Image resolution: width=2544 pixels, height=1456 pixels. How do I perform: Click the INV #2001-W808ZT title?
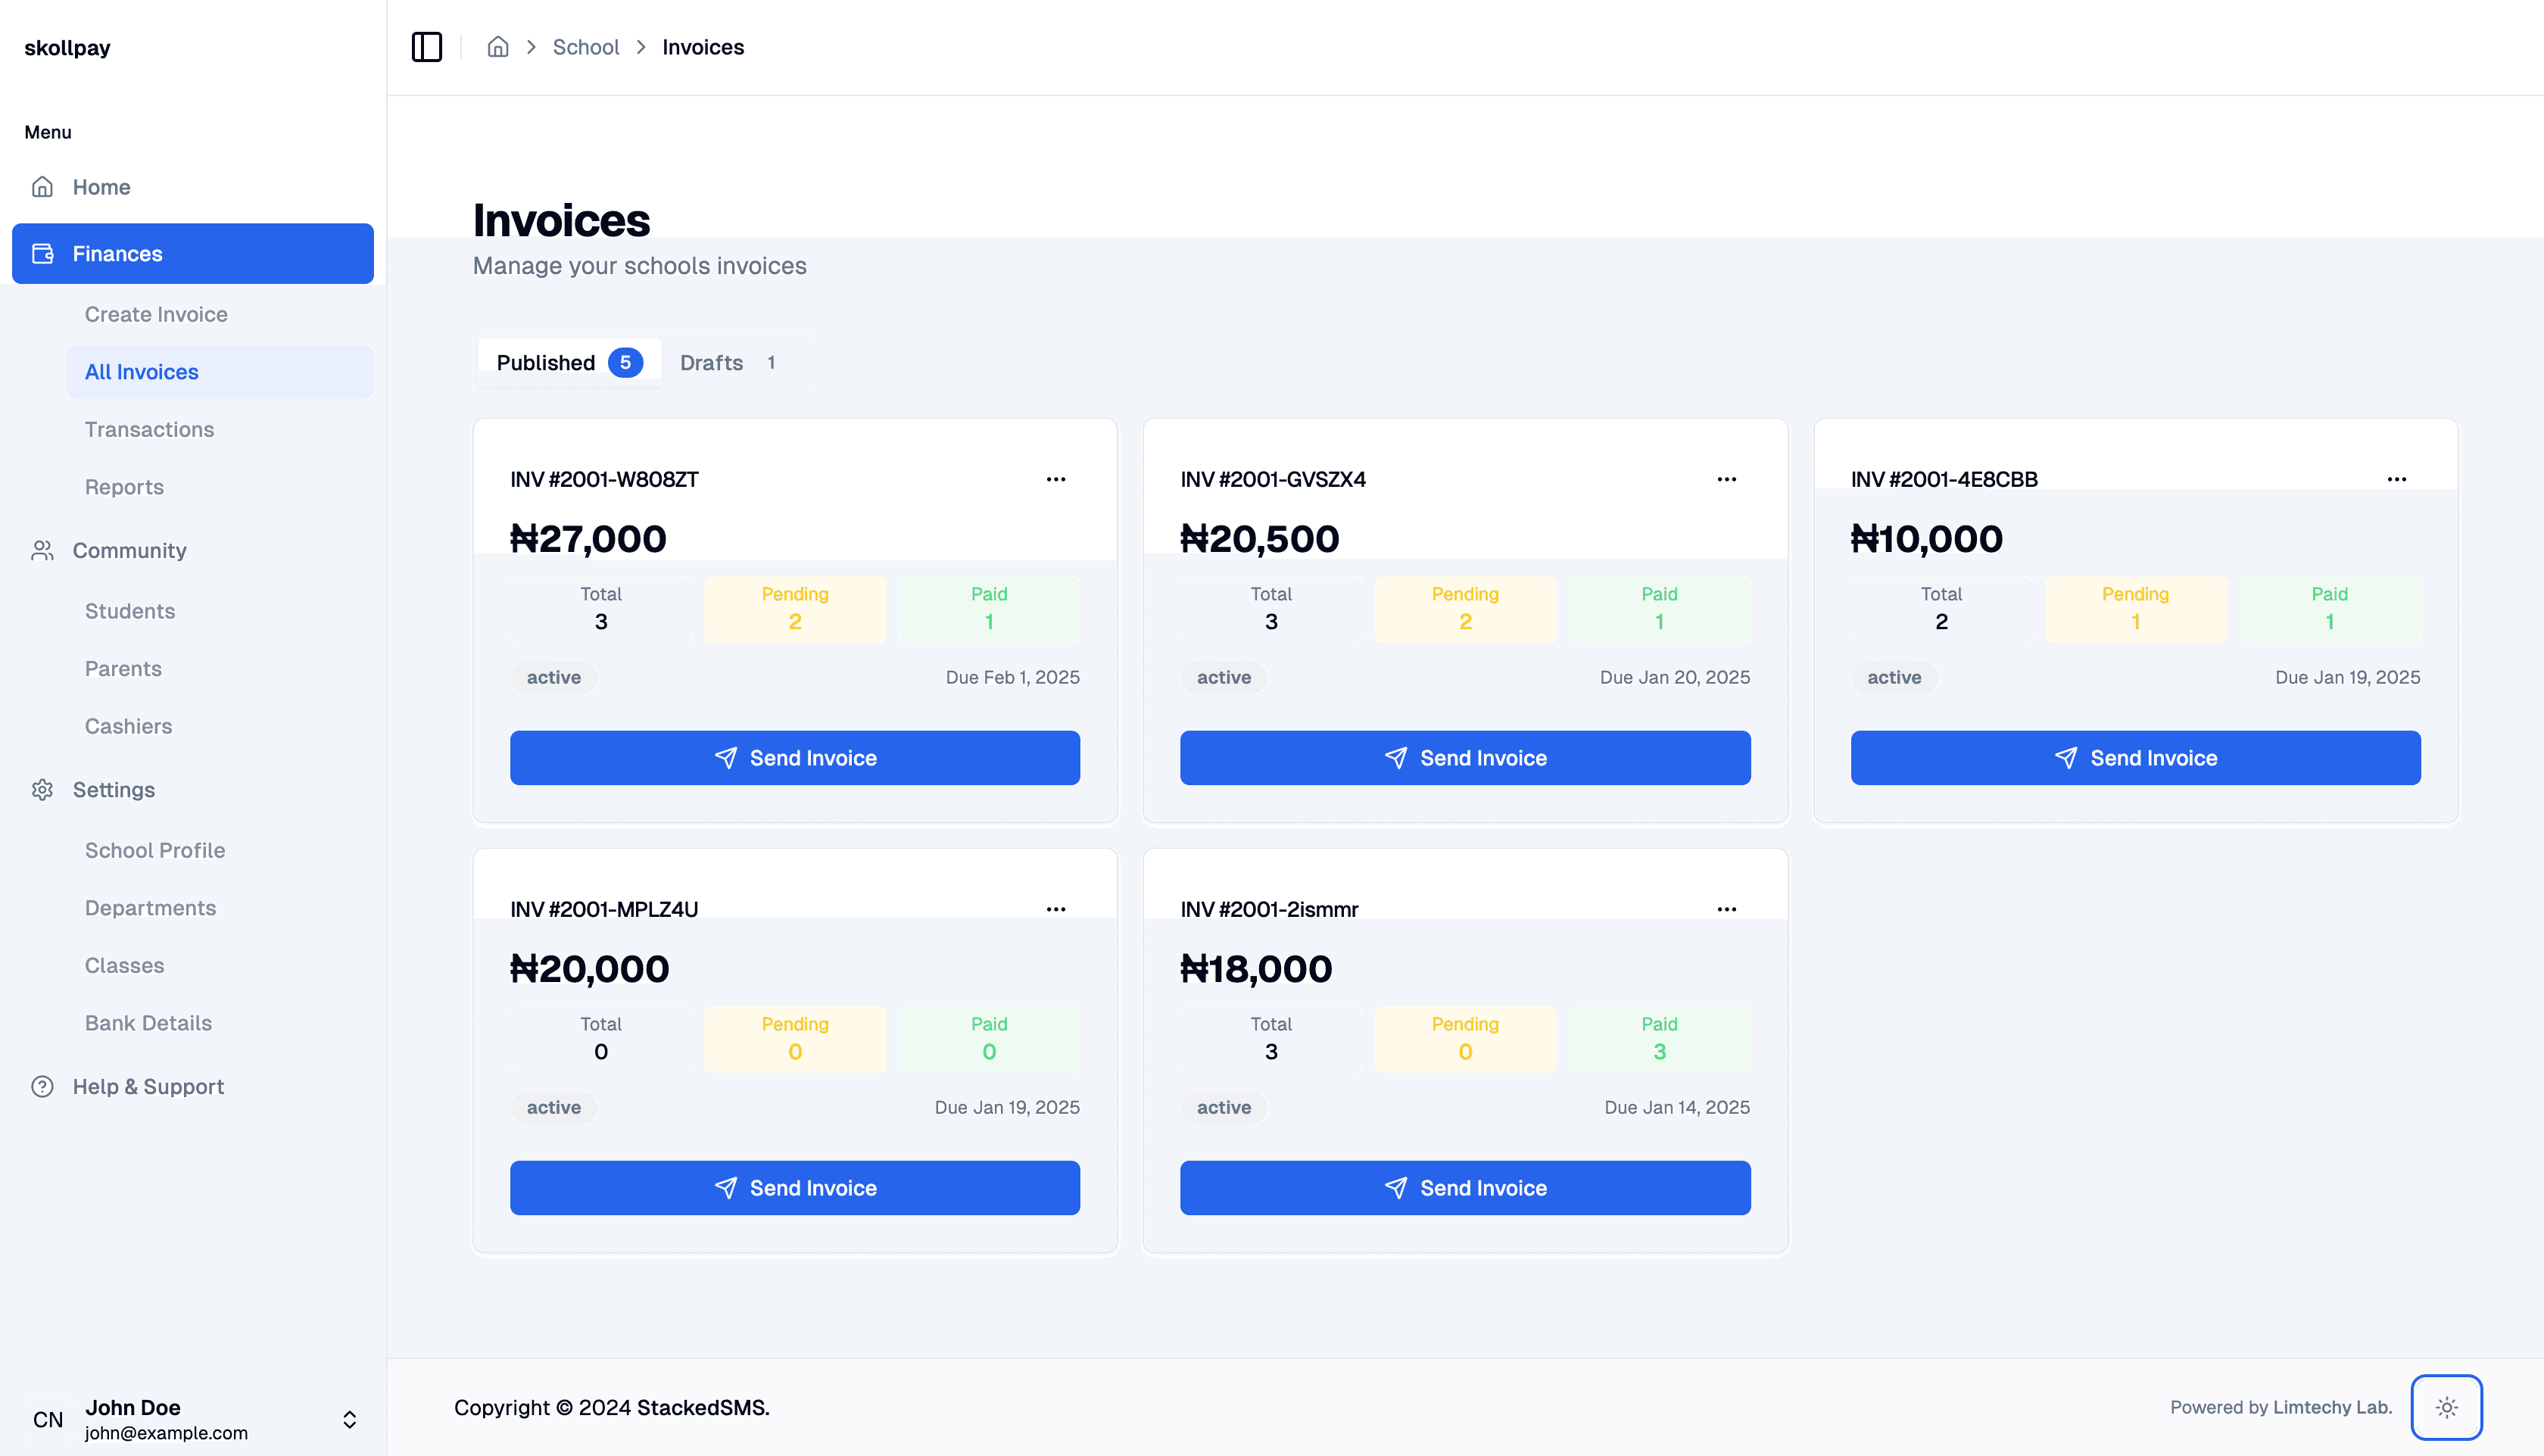tap(604, 480)
